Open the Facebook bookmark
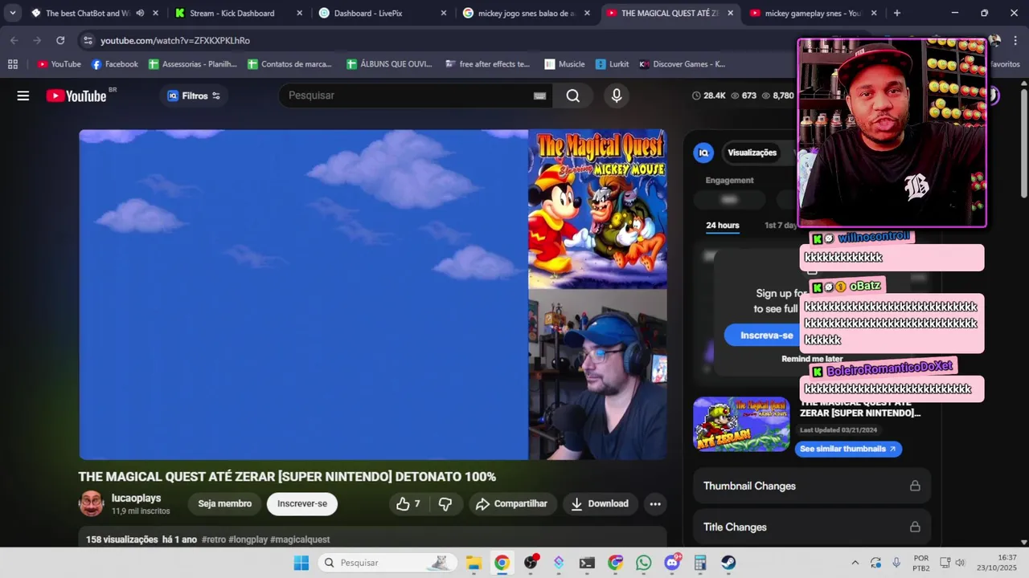The height and width of the screenshot is (578, 1029). 115,64
